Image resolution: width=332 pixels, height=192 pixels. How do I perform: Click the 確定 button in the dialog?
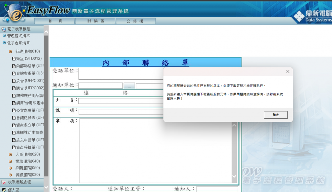[x=276, y=115]
